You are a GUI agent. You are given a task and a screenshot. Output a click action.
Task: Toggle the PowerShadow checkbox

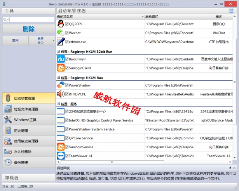pyautogui.click(x=67, y=85)
